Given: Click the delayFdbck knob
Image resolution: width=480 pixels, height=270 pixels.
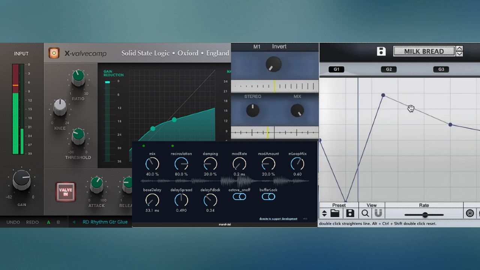Looking at the screenshot, I should (x=210, y=200).
